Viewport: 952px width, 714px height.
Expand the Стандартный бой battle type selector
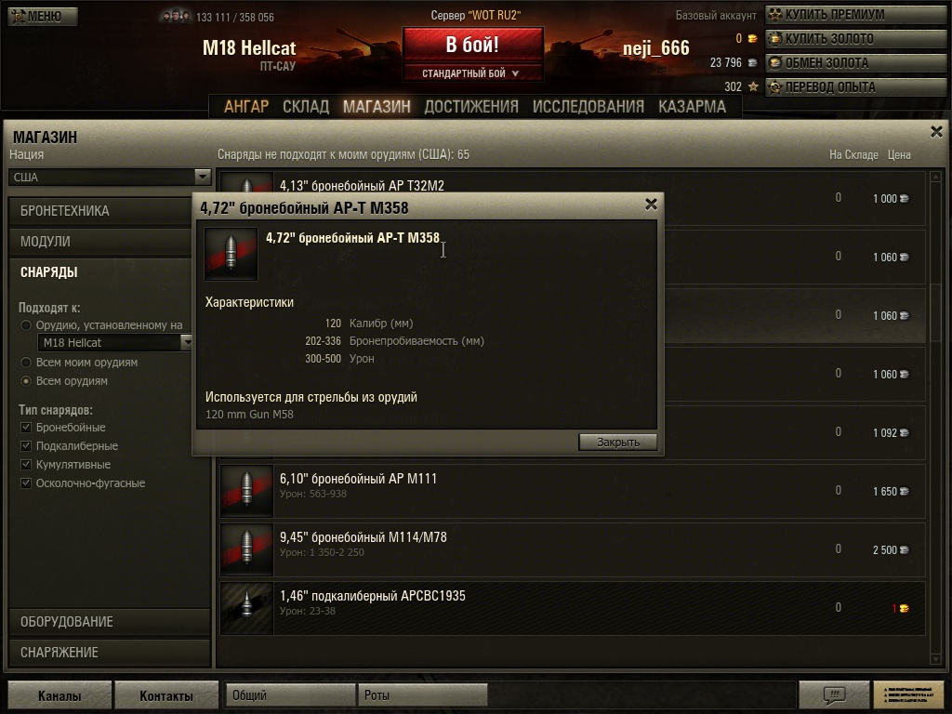point(471,73)
